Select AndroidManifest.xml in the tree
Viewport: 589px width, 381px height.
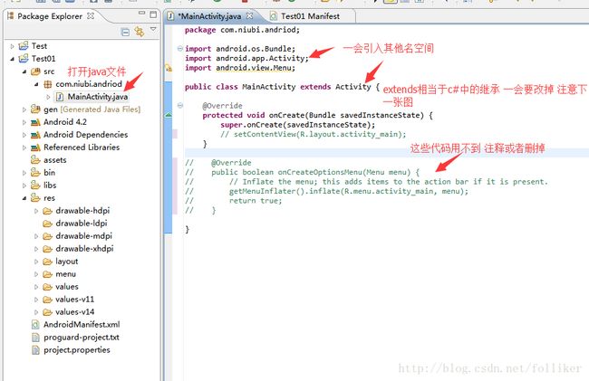click(x=82, y=324)
